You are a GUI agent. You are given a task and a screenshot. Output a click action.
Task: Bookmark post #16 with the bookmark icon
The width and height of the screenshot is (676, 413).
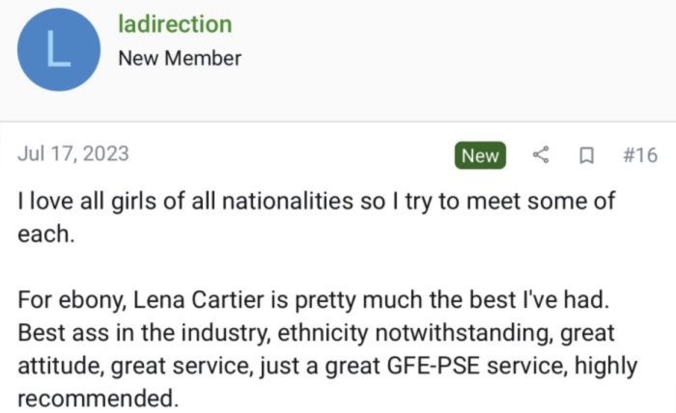(586, 155)
